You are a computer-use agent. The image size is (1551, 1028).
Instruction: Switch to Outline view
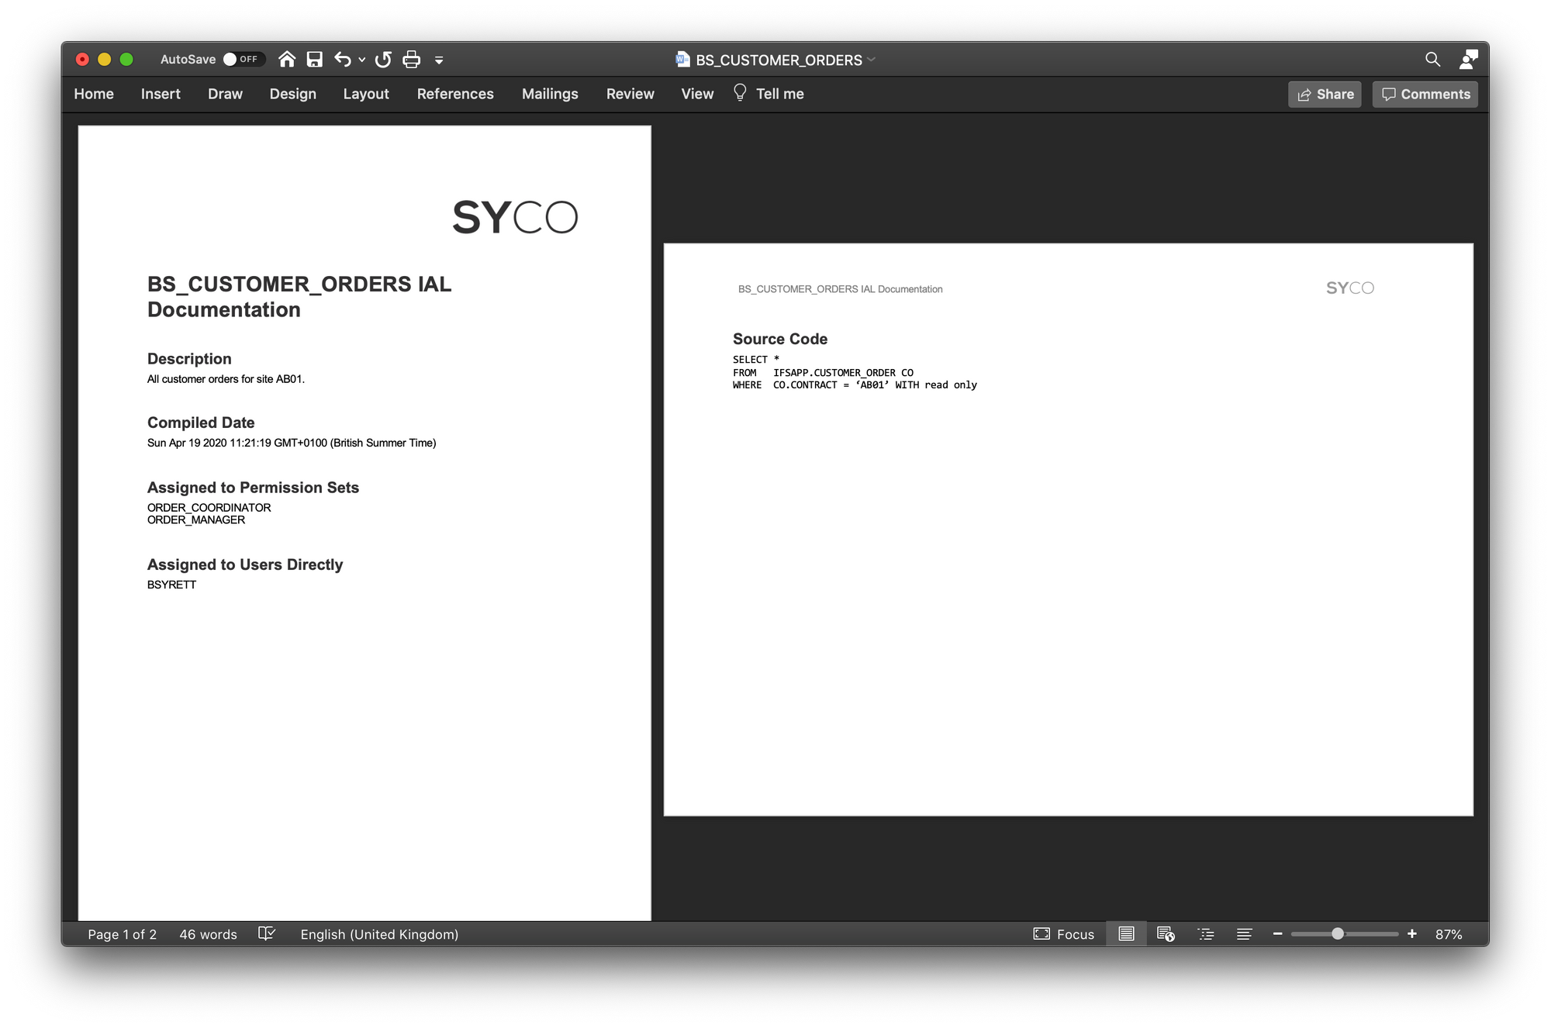pos(1206,934)
